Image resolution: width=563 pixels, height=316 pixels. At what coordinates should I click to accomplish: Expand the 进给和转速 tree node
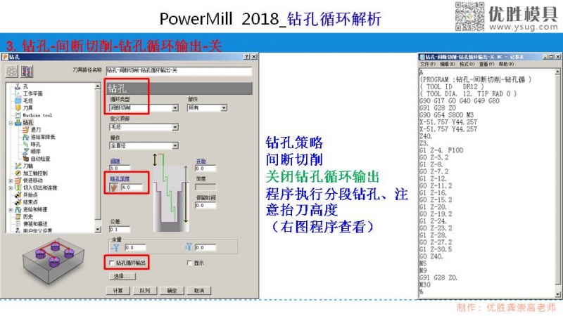(11, 209)
